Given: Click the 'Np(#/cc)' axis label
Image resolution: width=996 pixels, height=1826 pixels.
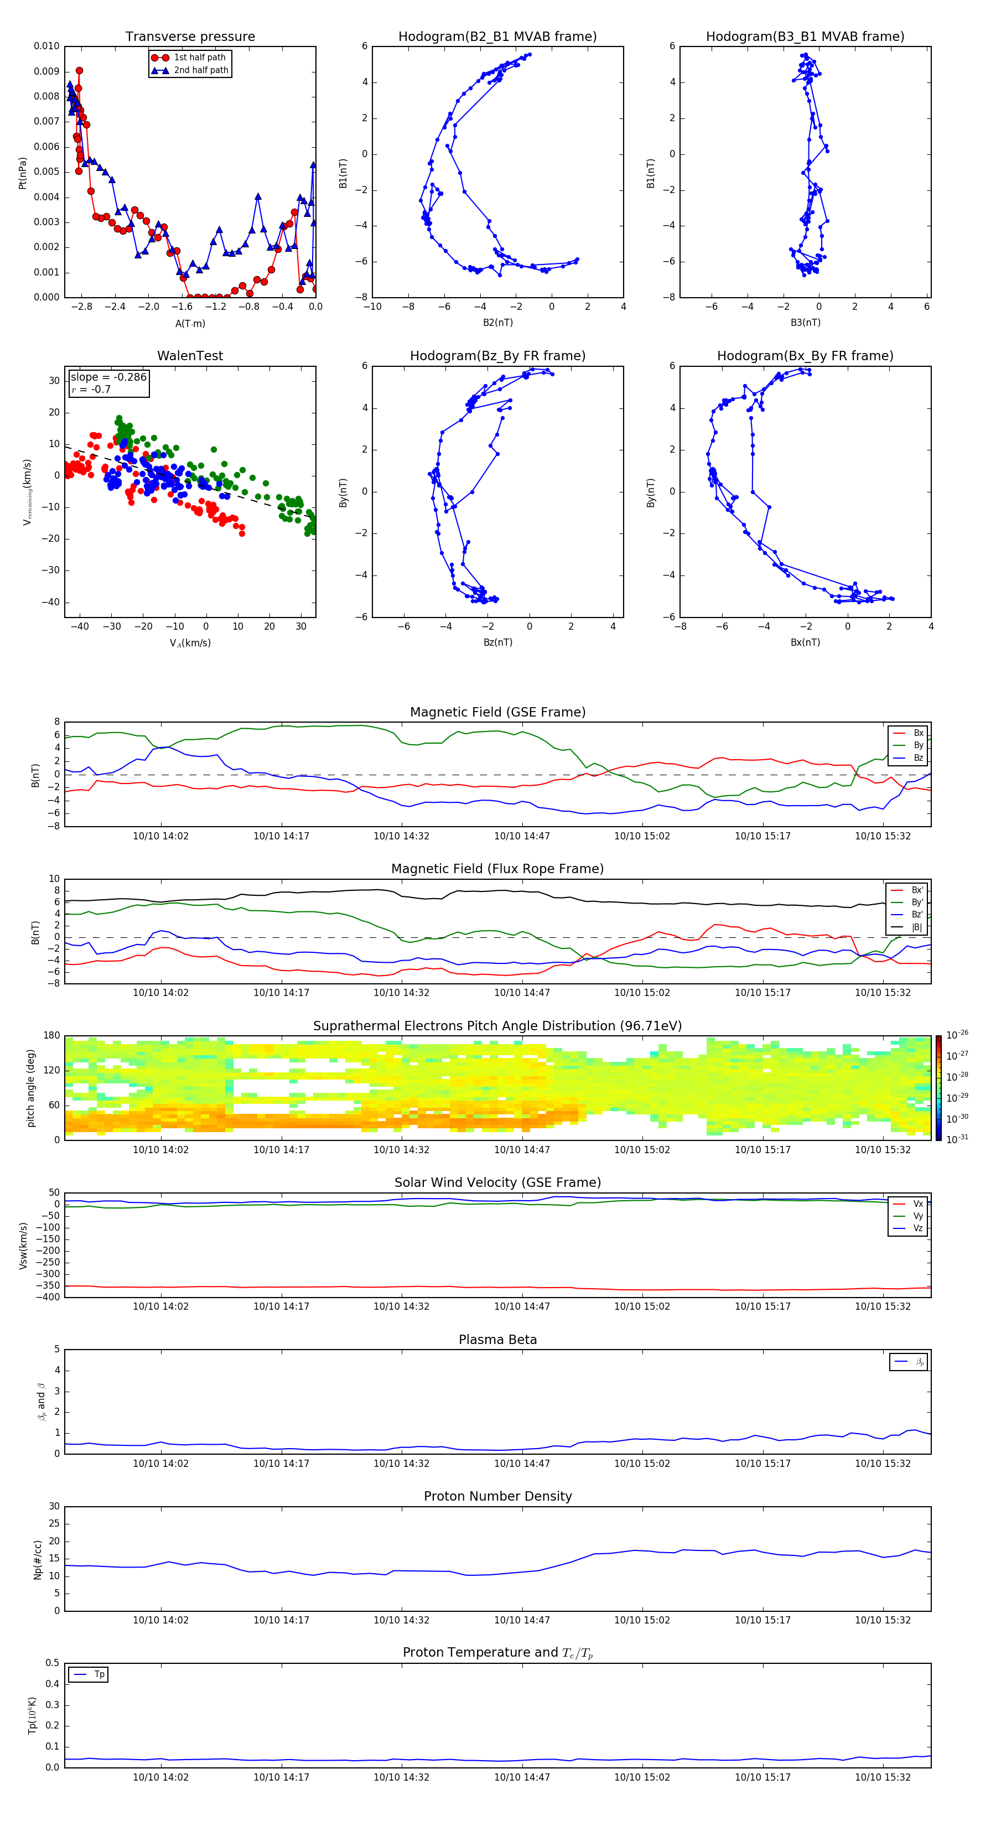Looking at the screenshot, I should coord(38,1559).
